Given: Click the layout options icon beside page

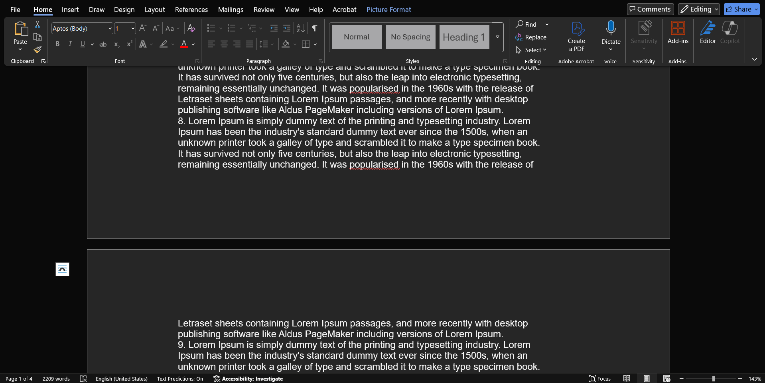Looking at the screenshot, I should (62, 270).
